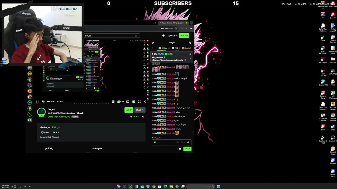Open a new browser tab
337x189 pixels.
156,23
